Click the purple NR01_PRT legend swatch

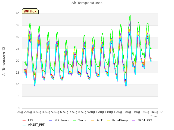click(x=133, y=121)
